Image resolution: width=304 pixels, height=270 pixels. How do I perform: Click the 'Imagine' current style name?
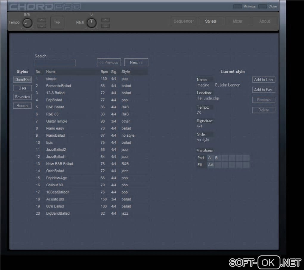(203, 85)
